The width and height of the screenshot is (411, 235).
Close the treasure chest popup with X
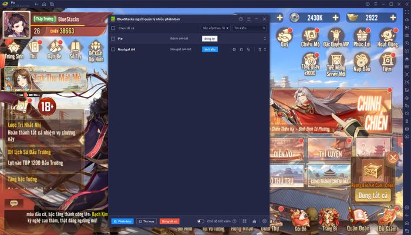tap(392, 157)
